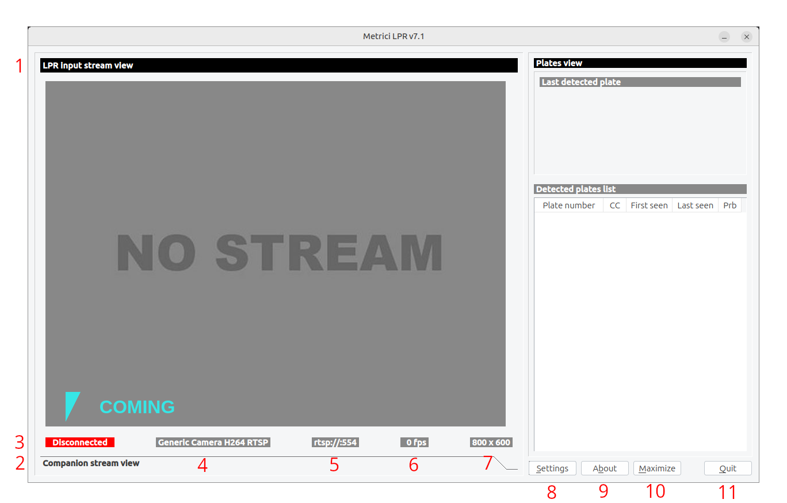The image size is (787, 503).
Task: Click the Detected plates list header
Action: point(640,189)
